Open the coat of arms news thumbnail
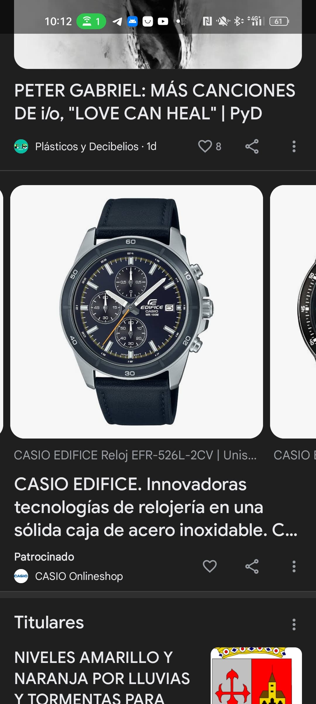 pos(256,676)
